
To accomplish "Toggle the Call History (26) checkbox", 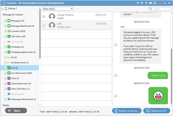I will 6,36.
